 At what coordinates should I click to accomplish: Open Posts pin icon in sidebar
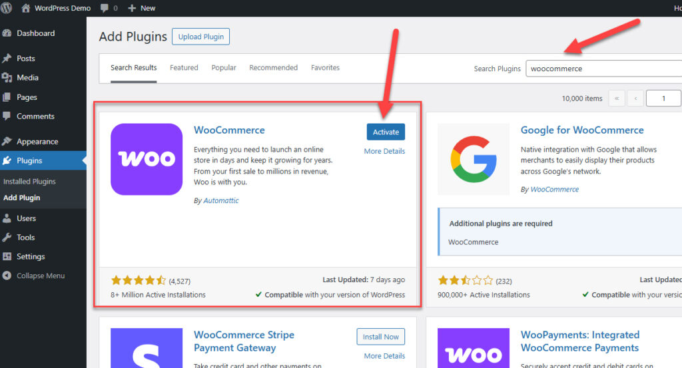click(7, 58)
